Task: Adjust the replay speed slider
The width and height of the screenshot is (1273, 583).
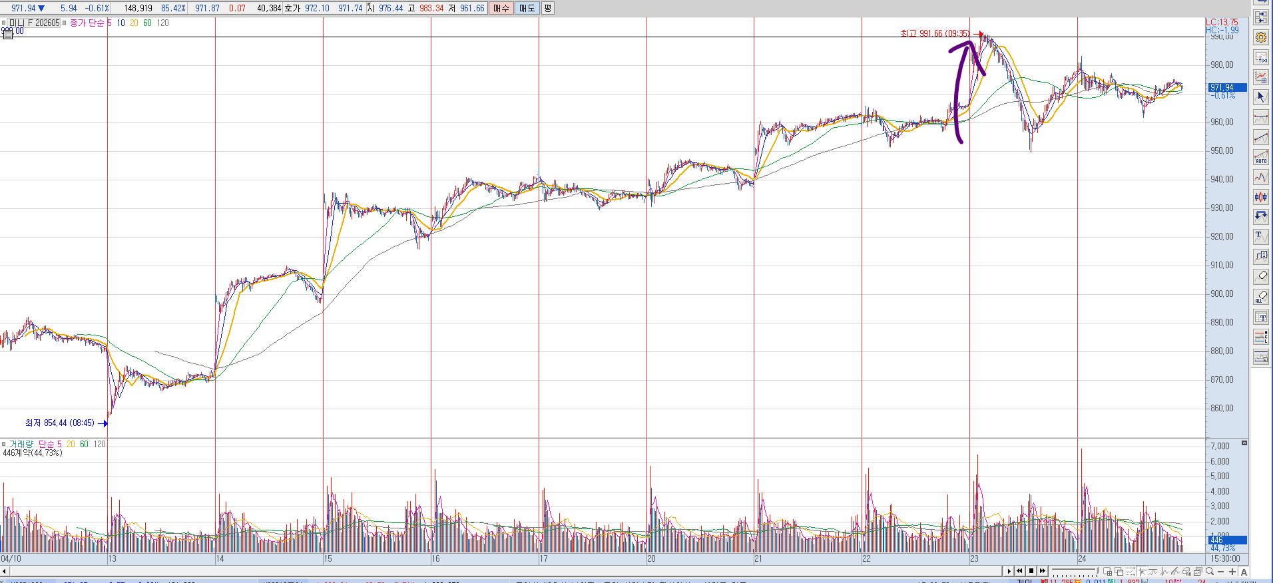Action: pos(1075,571)
